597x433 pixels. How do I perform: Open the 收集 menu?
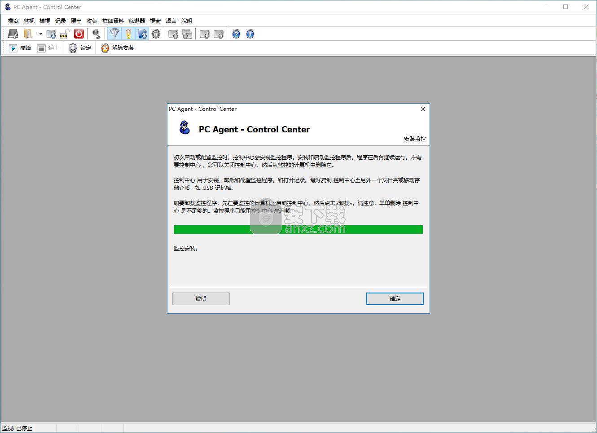[x=92, y=21]
